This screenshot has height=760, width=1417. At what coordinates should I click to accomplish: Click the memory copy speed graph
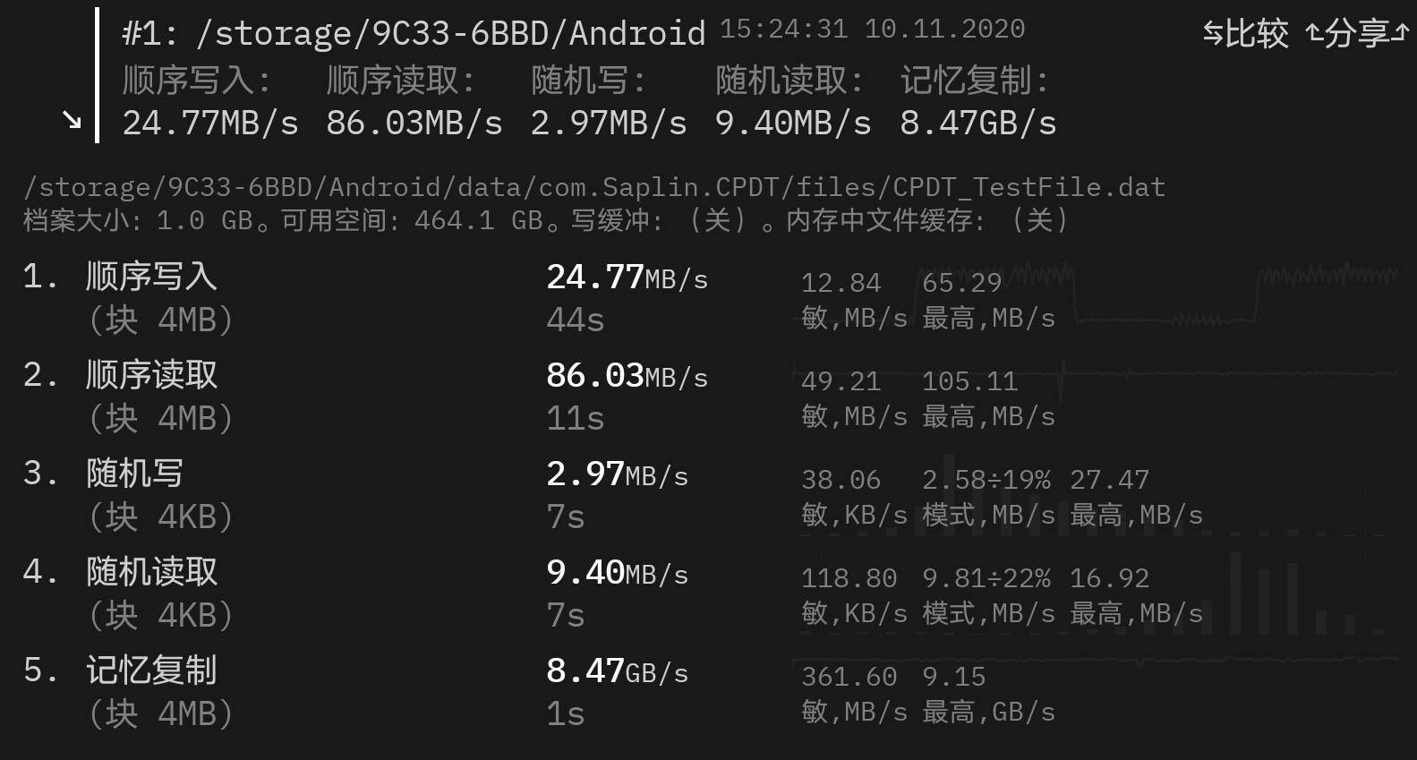click(1096, 662)
